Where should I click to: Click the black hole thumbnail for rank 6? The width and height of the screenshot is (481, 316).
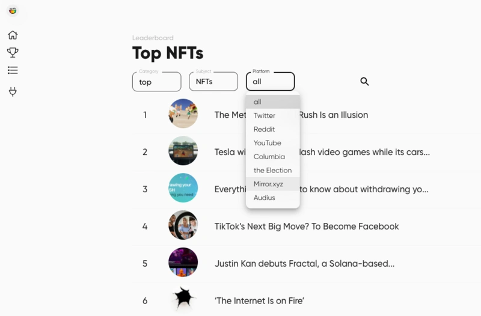pyautogui.click(x=183, y=299)
